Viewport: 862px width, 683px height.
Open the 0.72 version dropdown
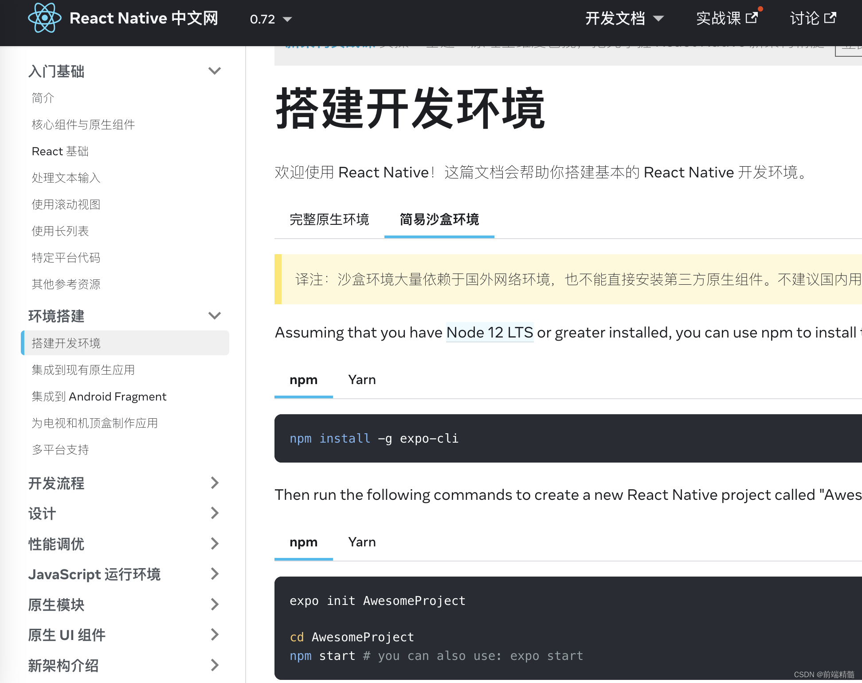point(270,19)
